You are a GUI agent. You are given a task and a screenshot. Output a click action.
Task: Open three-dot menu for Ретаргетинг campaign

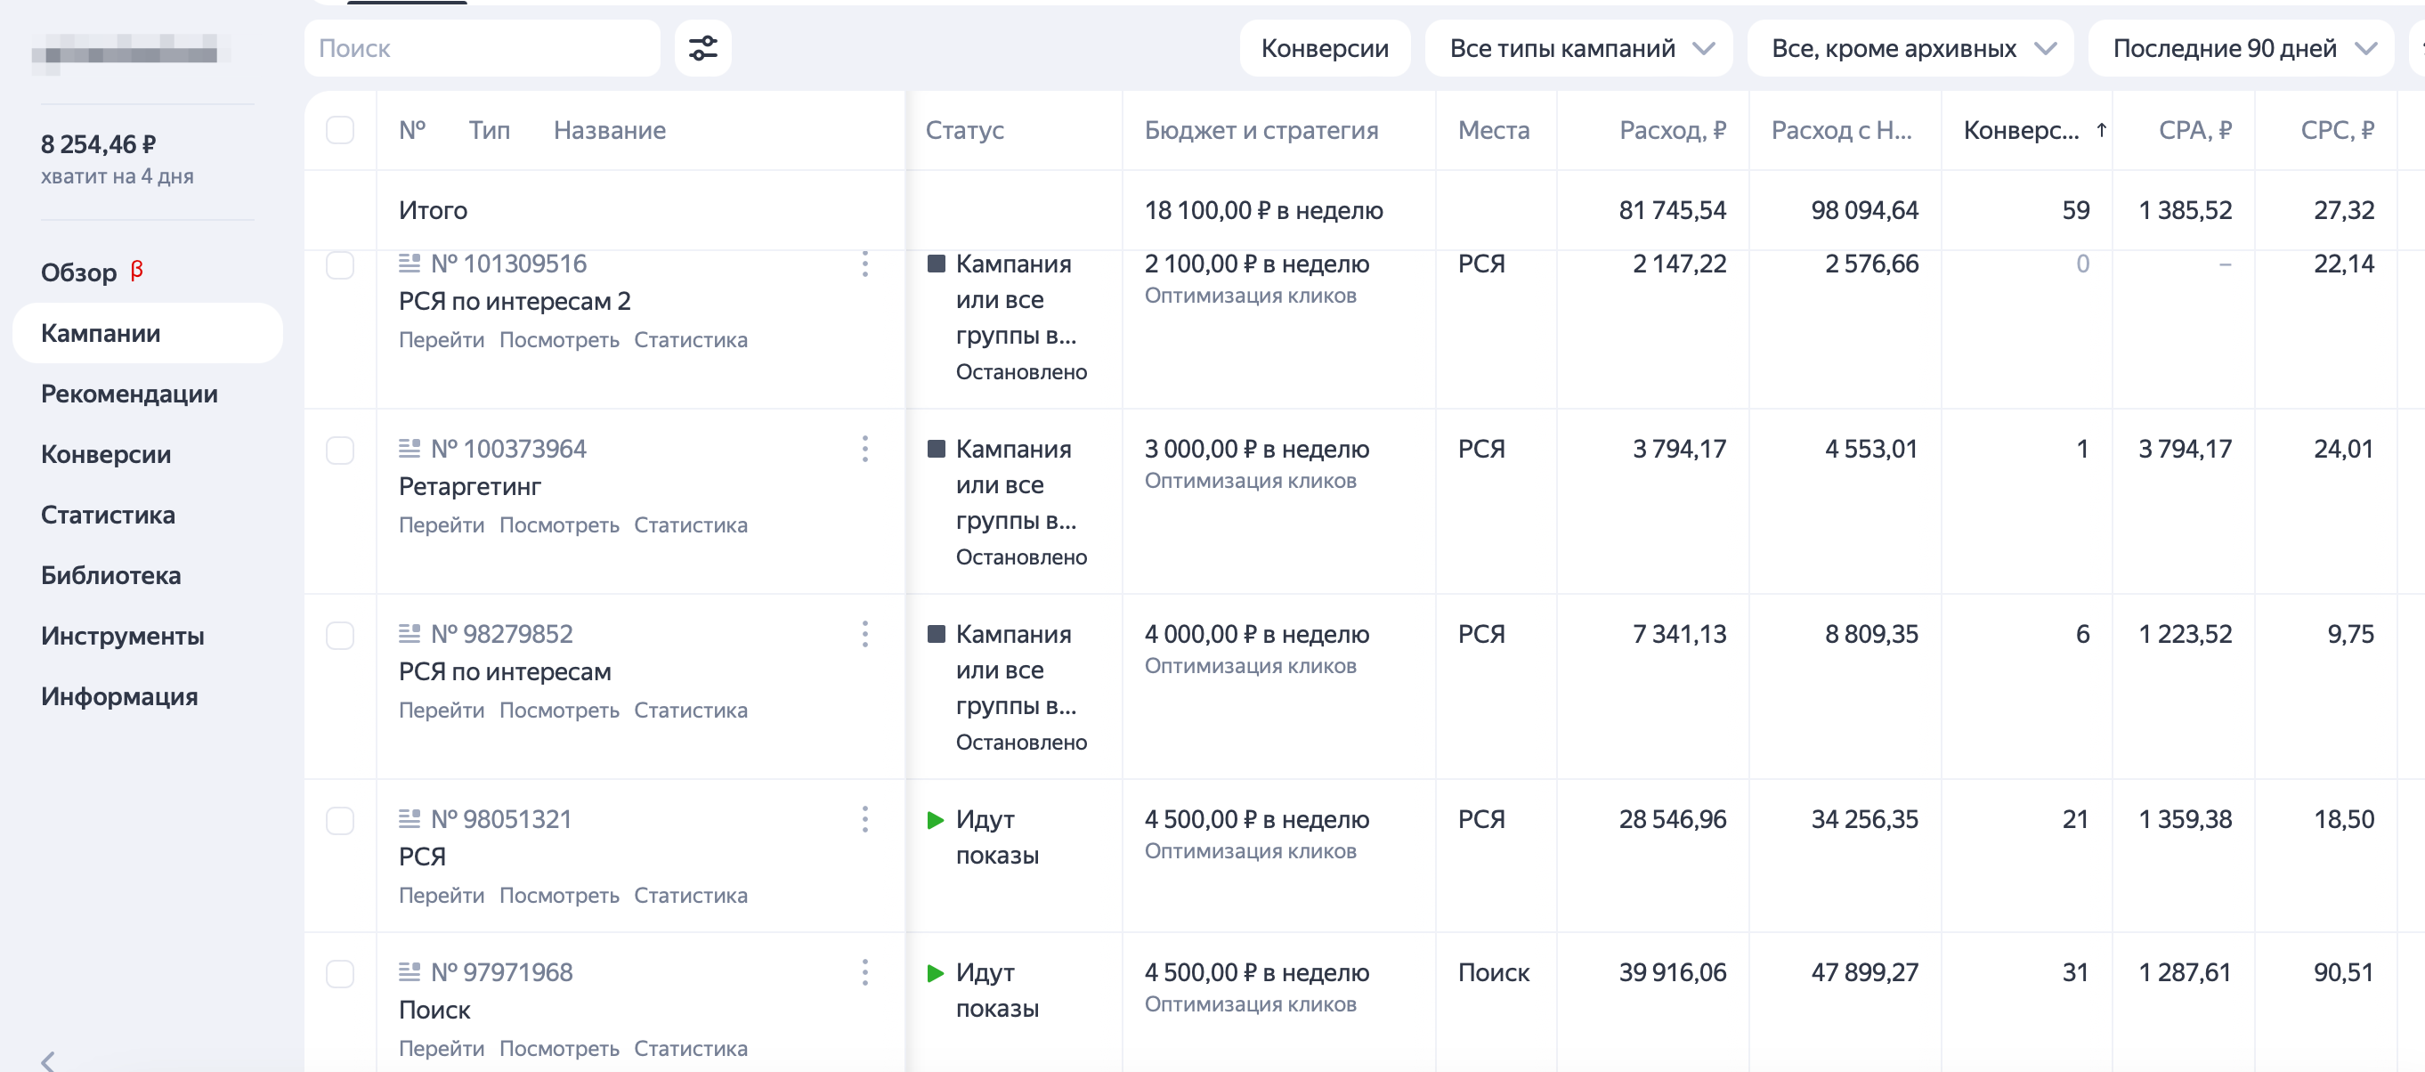point(864,449)
